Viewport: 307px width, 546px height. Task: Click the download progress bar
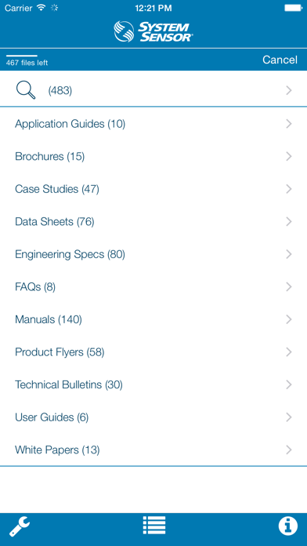[22, 56]
